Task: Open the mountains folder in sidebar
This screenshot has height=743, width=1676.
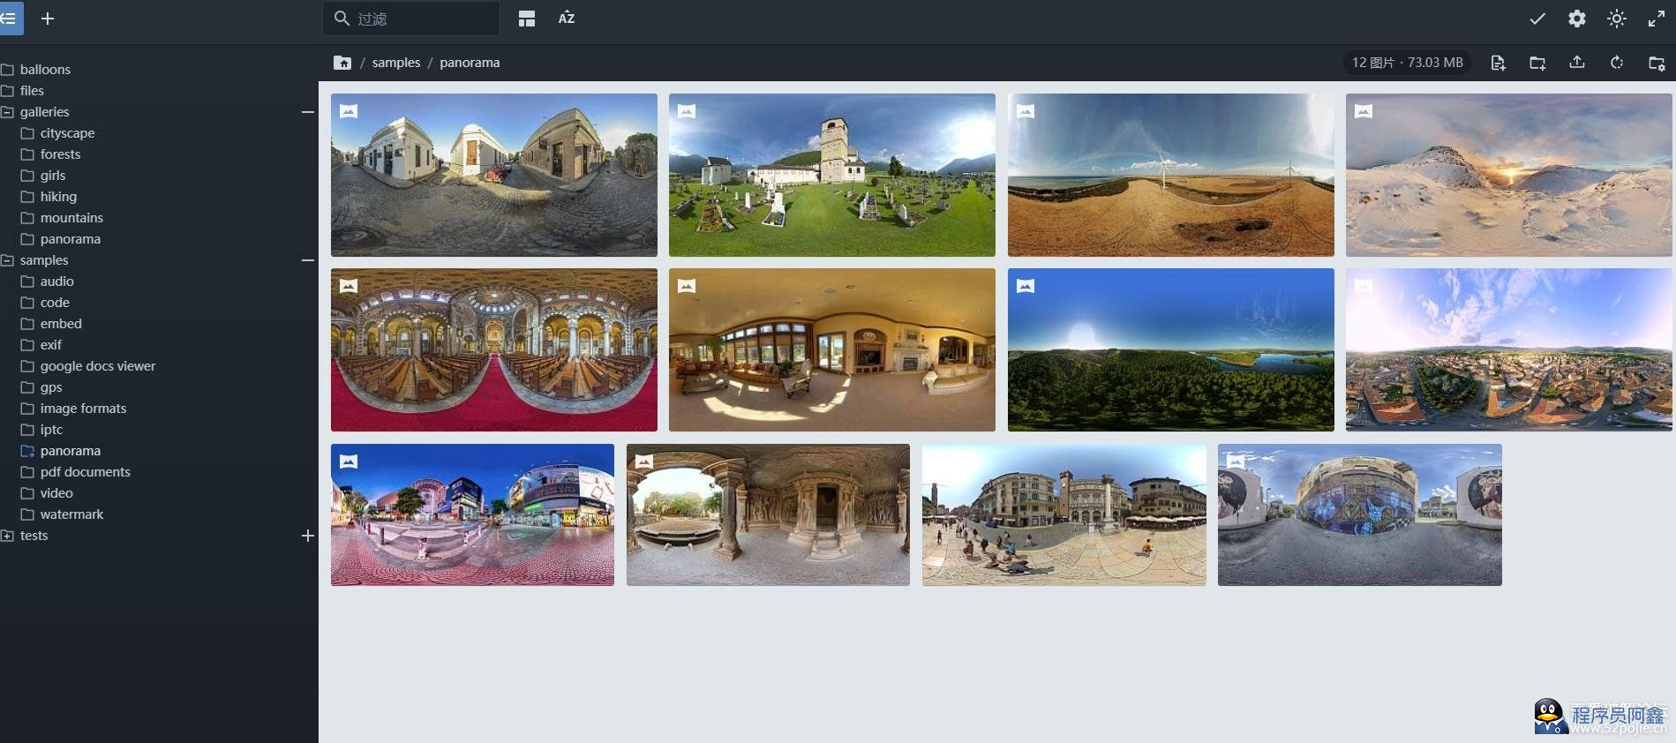Action: [x=71, y=218]
